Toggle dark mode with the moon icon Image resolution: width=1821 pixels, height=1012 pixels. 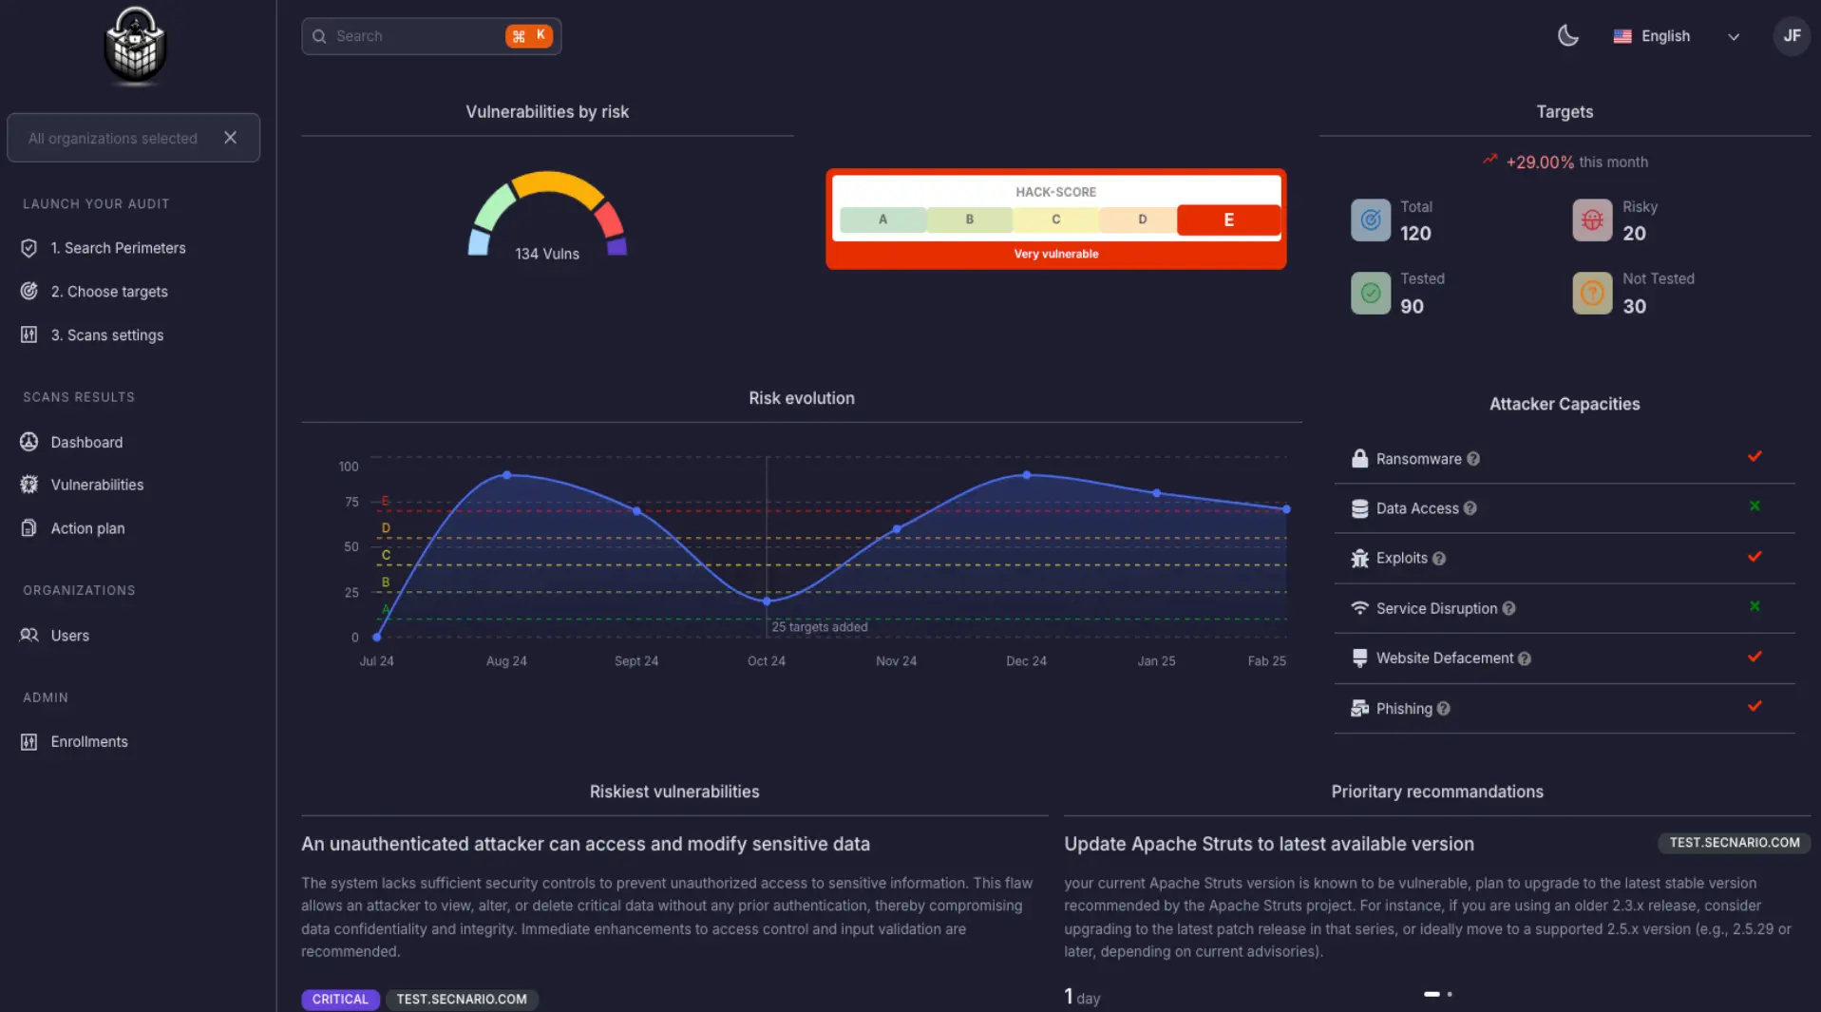click(1567, 35)
